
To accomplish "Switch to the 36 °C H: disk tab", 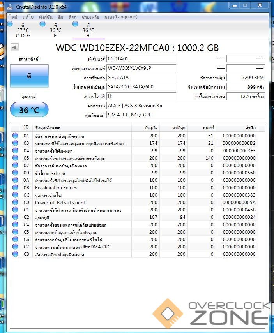I will 88,30.
